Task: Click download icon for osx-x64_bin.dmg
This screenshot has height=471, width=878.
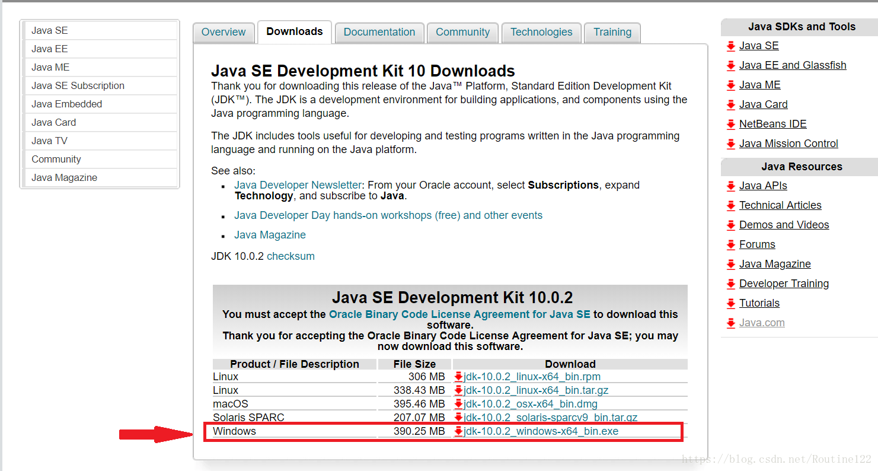Action: 458,404
